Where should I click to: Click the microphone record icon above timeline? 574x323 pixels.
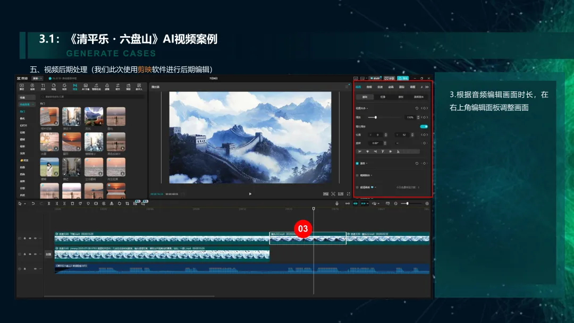(x=337, y=203)
